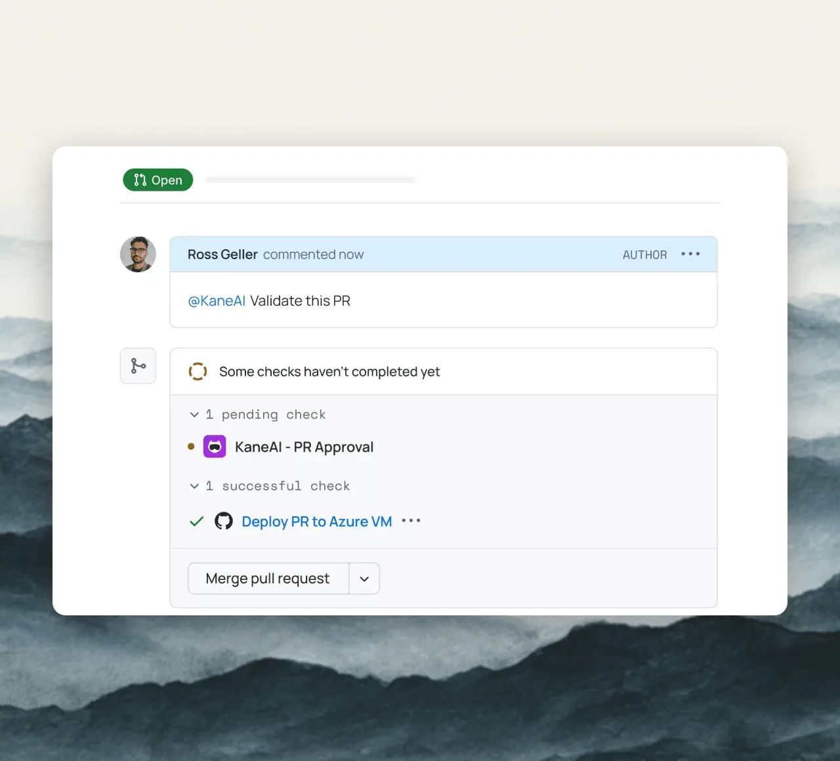Click the Merge pull request button

click(268, 579)
